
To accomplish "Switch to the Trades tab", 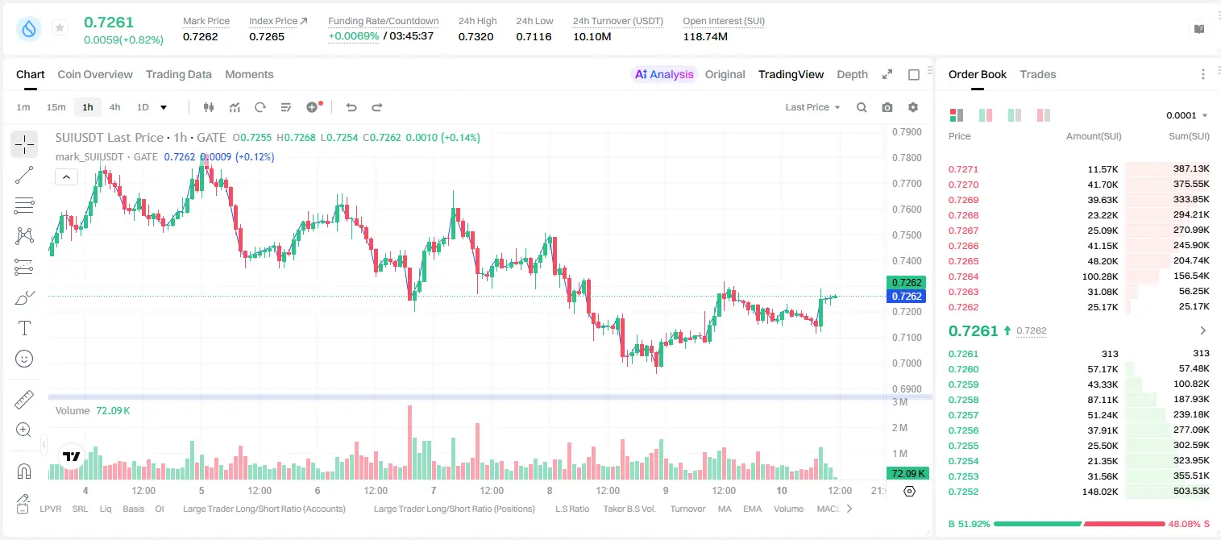I will tap(1037, 74).
